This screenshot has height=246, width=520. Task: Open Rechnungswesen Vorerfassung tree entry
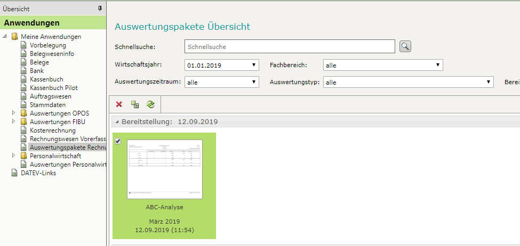pyautogui.click(x=68, y=139)
